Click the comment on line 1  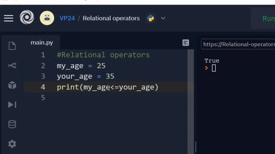[103, 55]
